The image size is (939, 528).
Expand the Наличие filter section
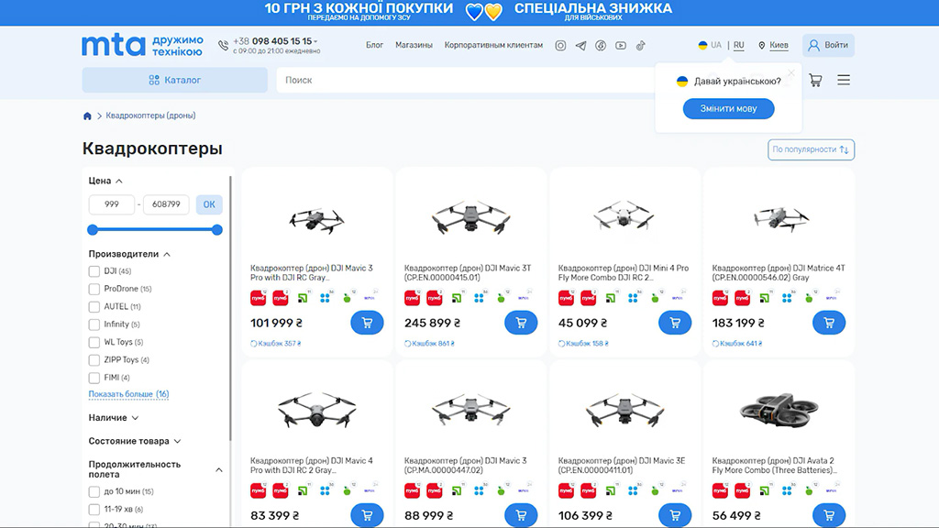tap(114, 418)
